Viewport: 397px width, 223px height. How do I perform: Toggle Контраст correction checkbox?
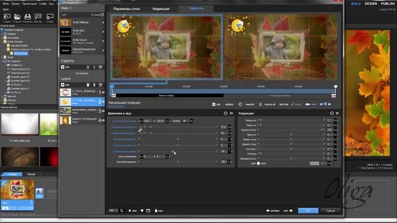click(x=258, y=149)
